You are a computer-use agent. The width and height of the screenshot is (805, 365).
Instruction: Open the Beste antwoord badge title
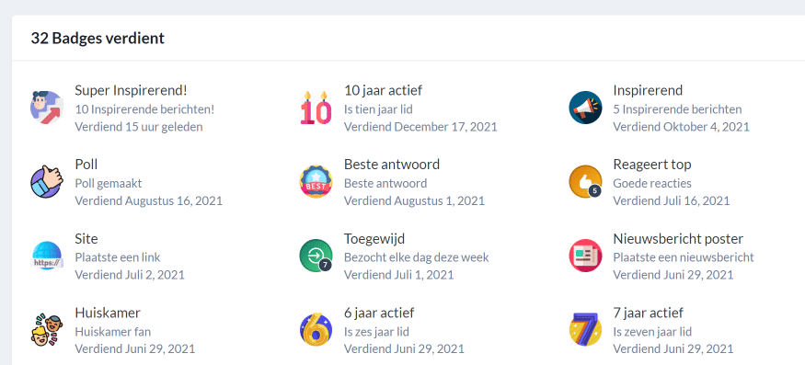(x=392, y=165)
